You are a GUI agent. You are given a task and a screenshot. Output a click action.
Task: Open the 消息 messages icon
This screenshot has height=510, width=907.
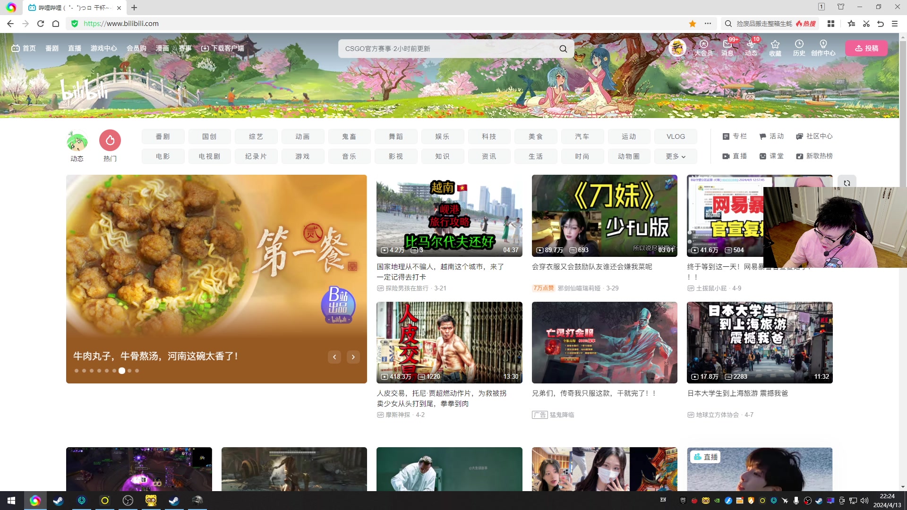coord(727,44)
